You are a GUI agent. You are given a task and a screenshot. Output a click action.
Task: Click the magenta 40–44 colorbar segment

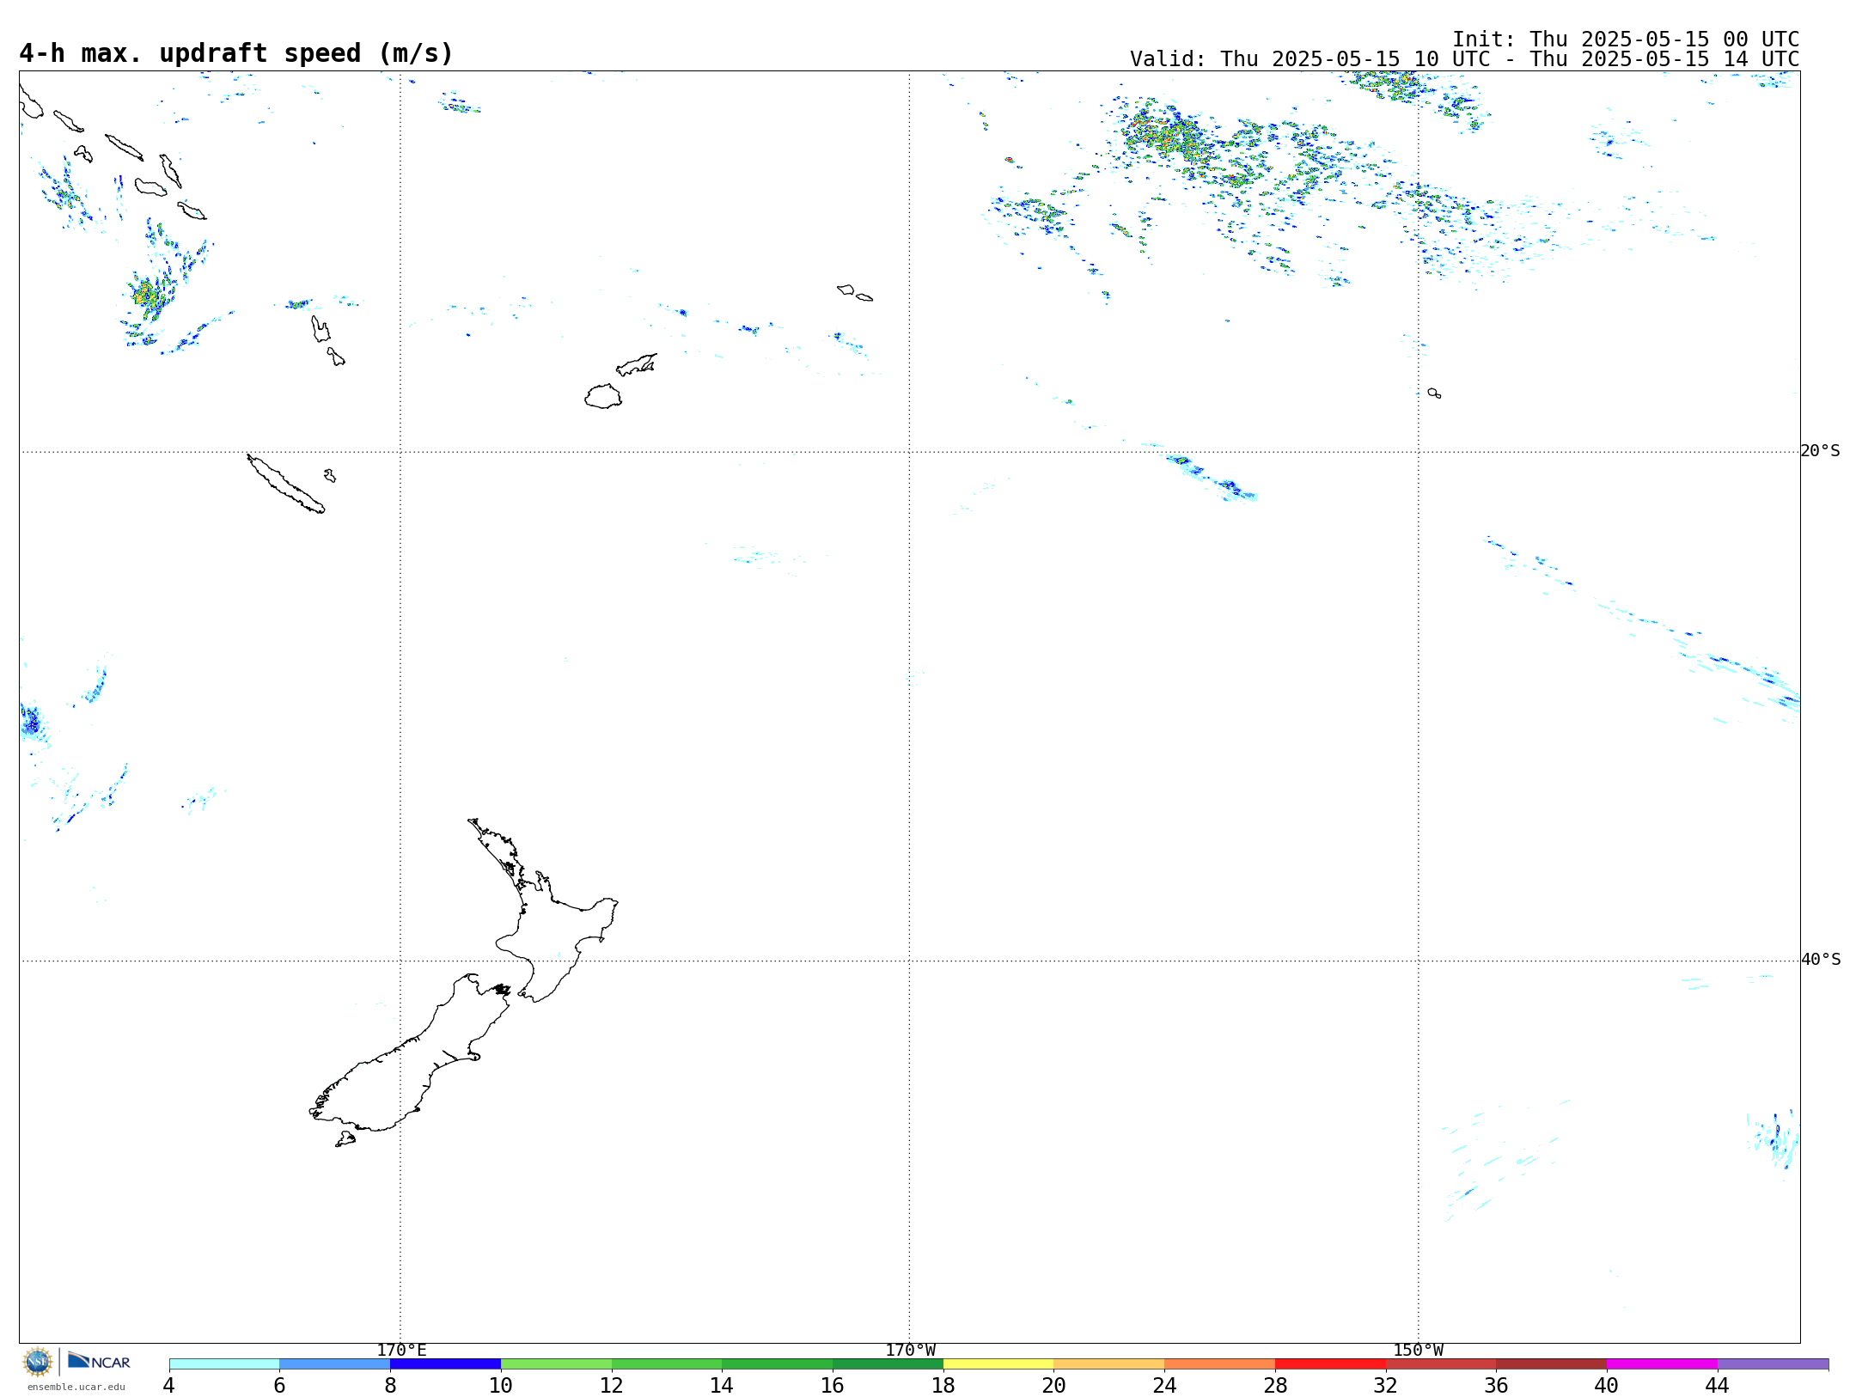pos(1662,1363)
